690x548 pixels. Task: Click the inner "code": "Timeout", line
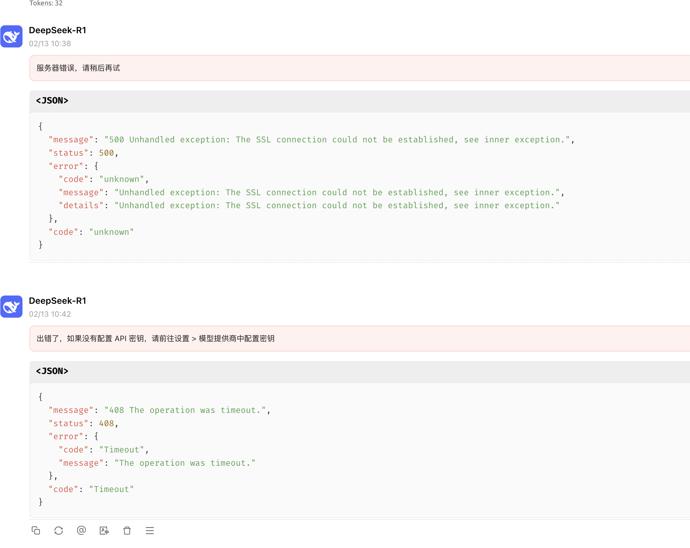[x=104, y=450]
